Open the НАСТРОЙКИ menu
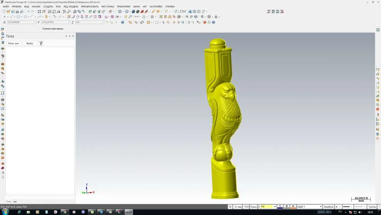The height and width of the screenshot is (215, 381). point(156,6)
